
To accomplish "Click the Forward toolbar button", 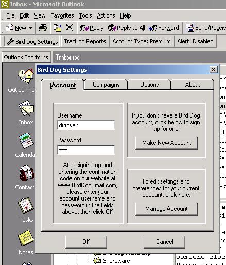I will [x=164, y=28].
